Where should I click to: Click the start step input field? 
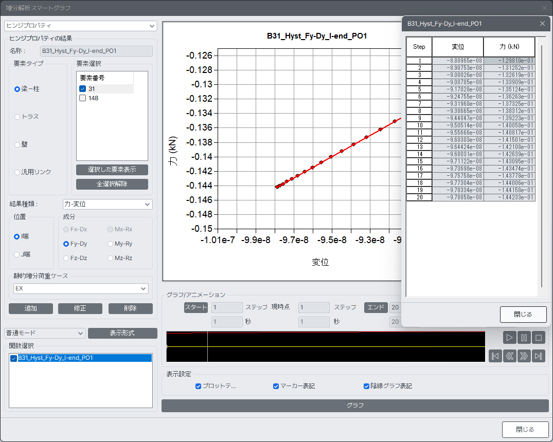click(227, 307)
